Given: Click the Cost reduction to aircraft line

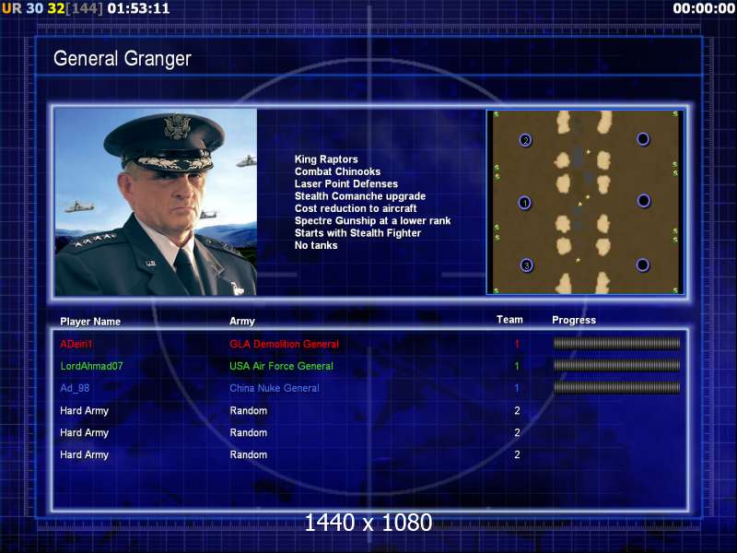Looking at the screenshot, I should click(x=356, y=208).
